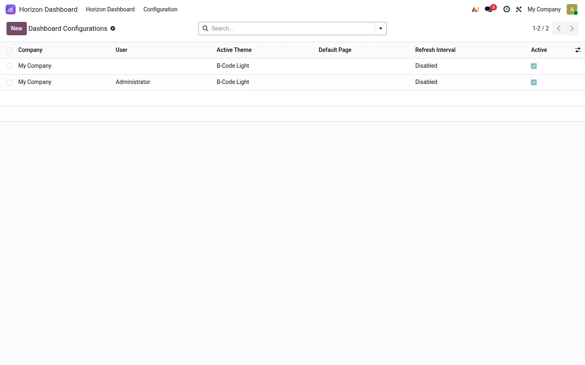Sort by the Active Theme column header
This screenshot has width=585, height=365.
234,50
